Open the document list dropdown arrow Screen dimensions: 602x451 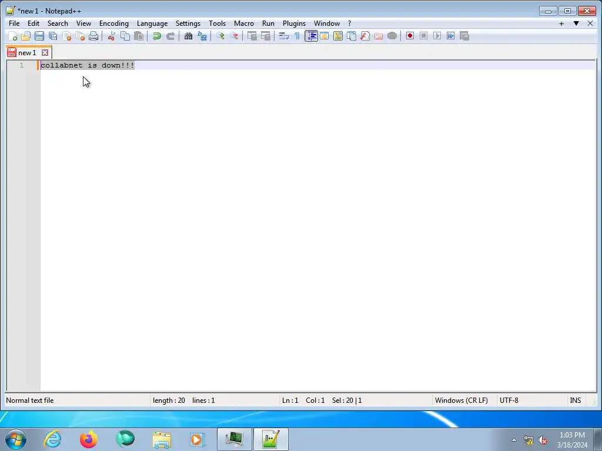click(576, 23)
